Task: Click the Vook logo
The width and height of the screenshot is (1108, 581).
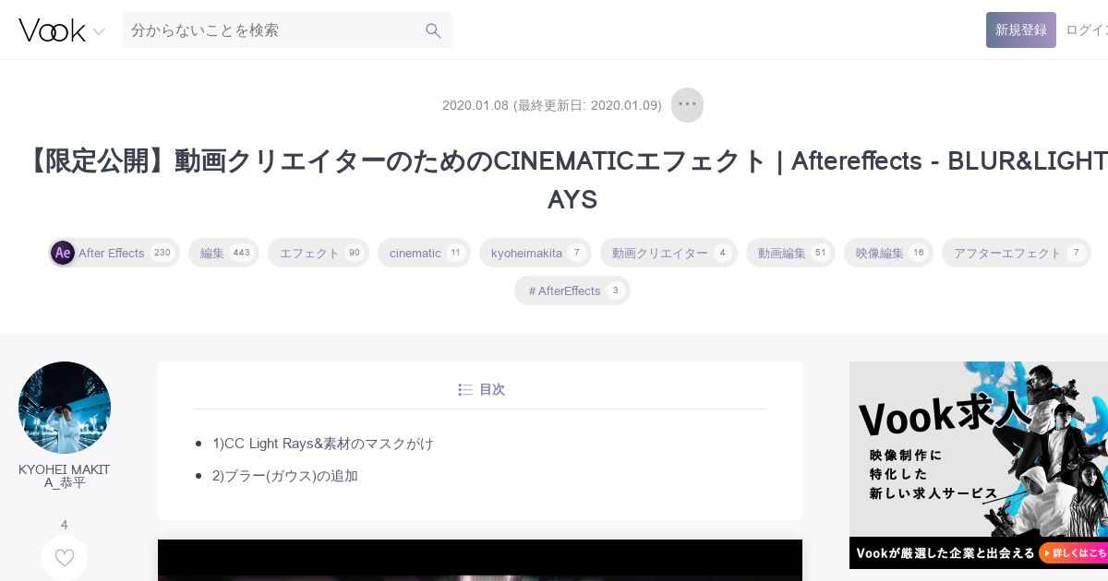Action: [52, 30]
